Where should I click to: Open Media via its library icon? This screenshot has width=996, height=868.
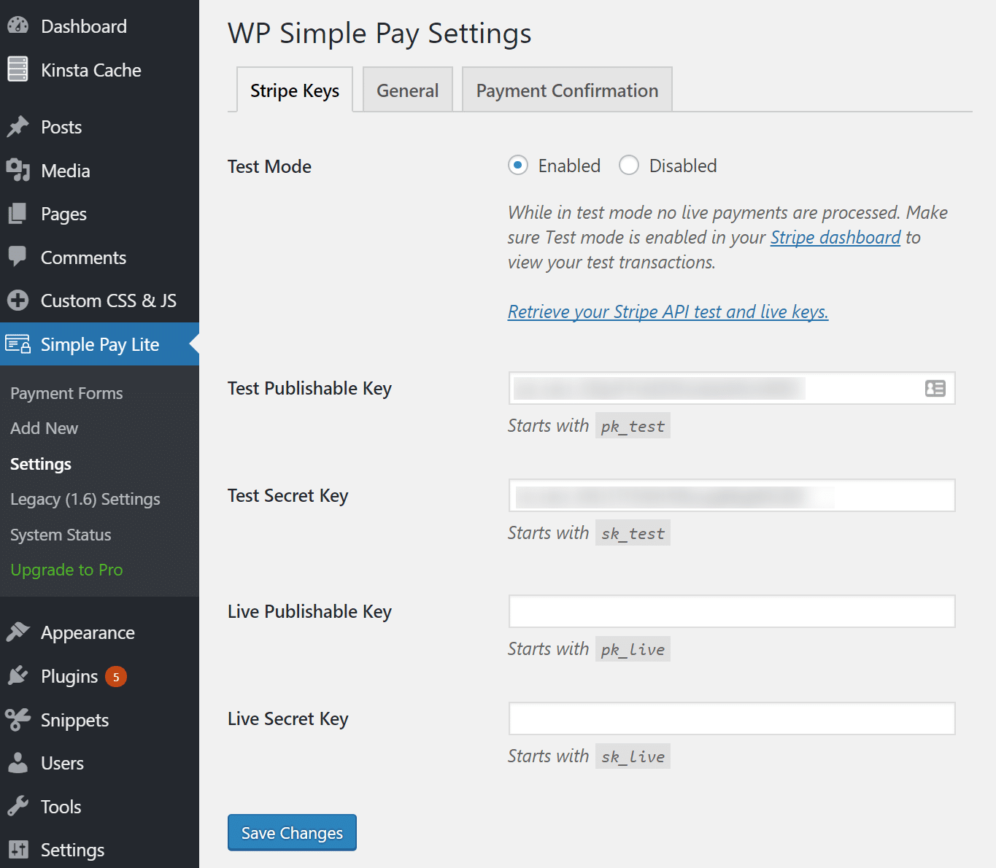click(x=19, y=170)
